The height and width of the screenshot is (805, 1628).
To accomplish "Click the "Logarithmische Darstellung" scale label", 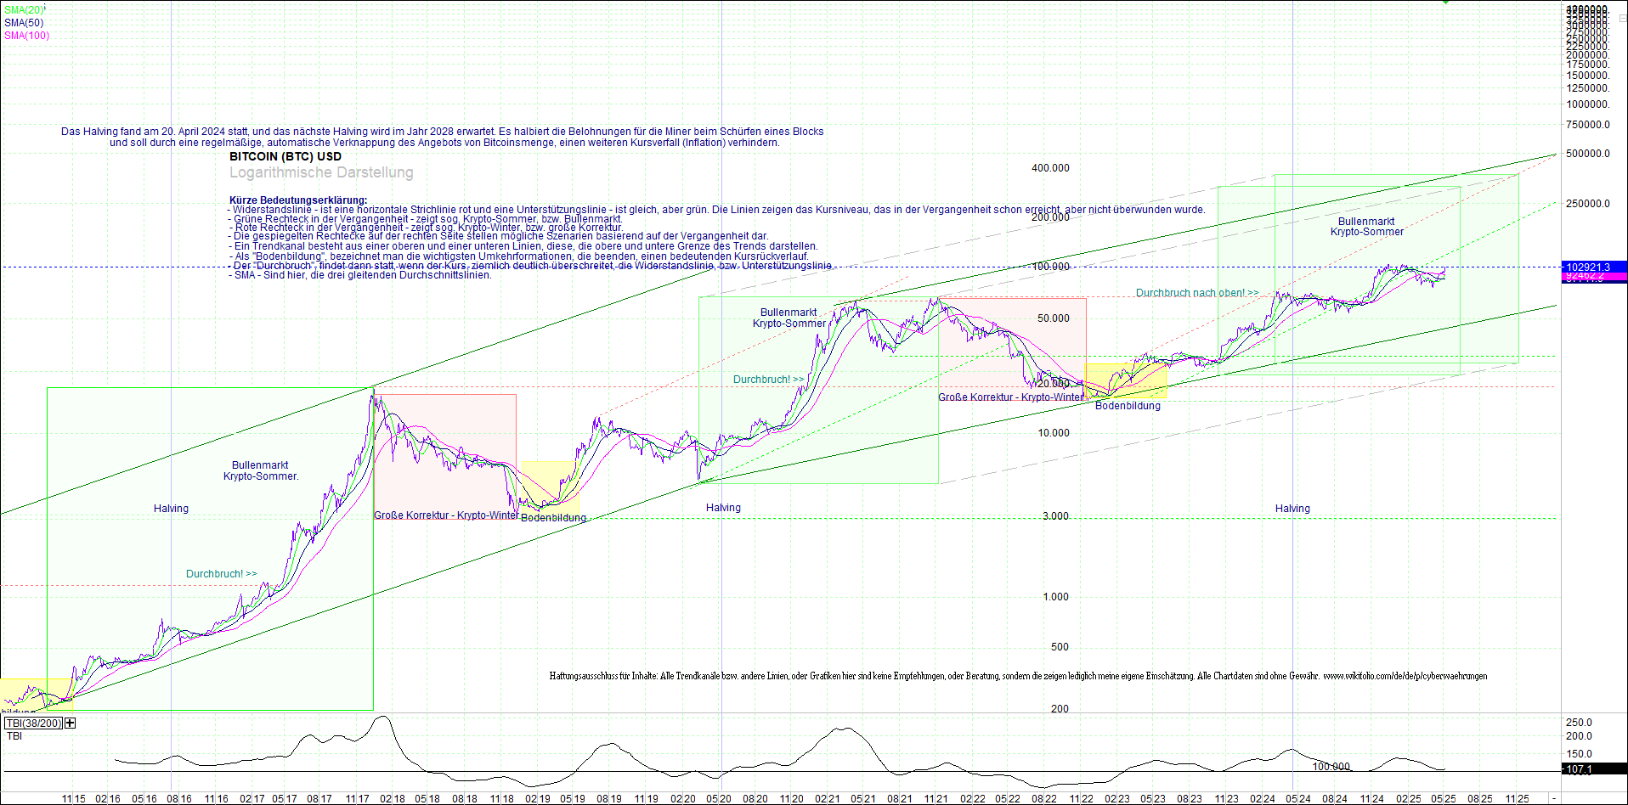I will click(321, 172).
